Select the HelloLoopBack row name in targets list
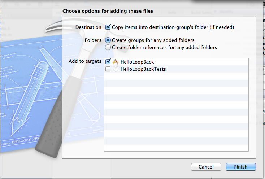 [x=137, y=62]
